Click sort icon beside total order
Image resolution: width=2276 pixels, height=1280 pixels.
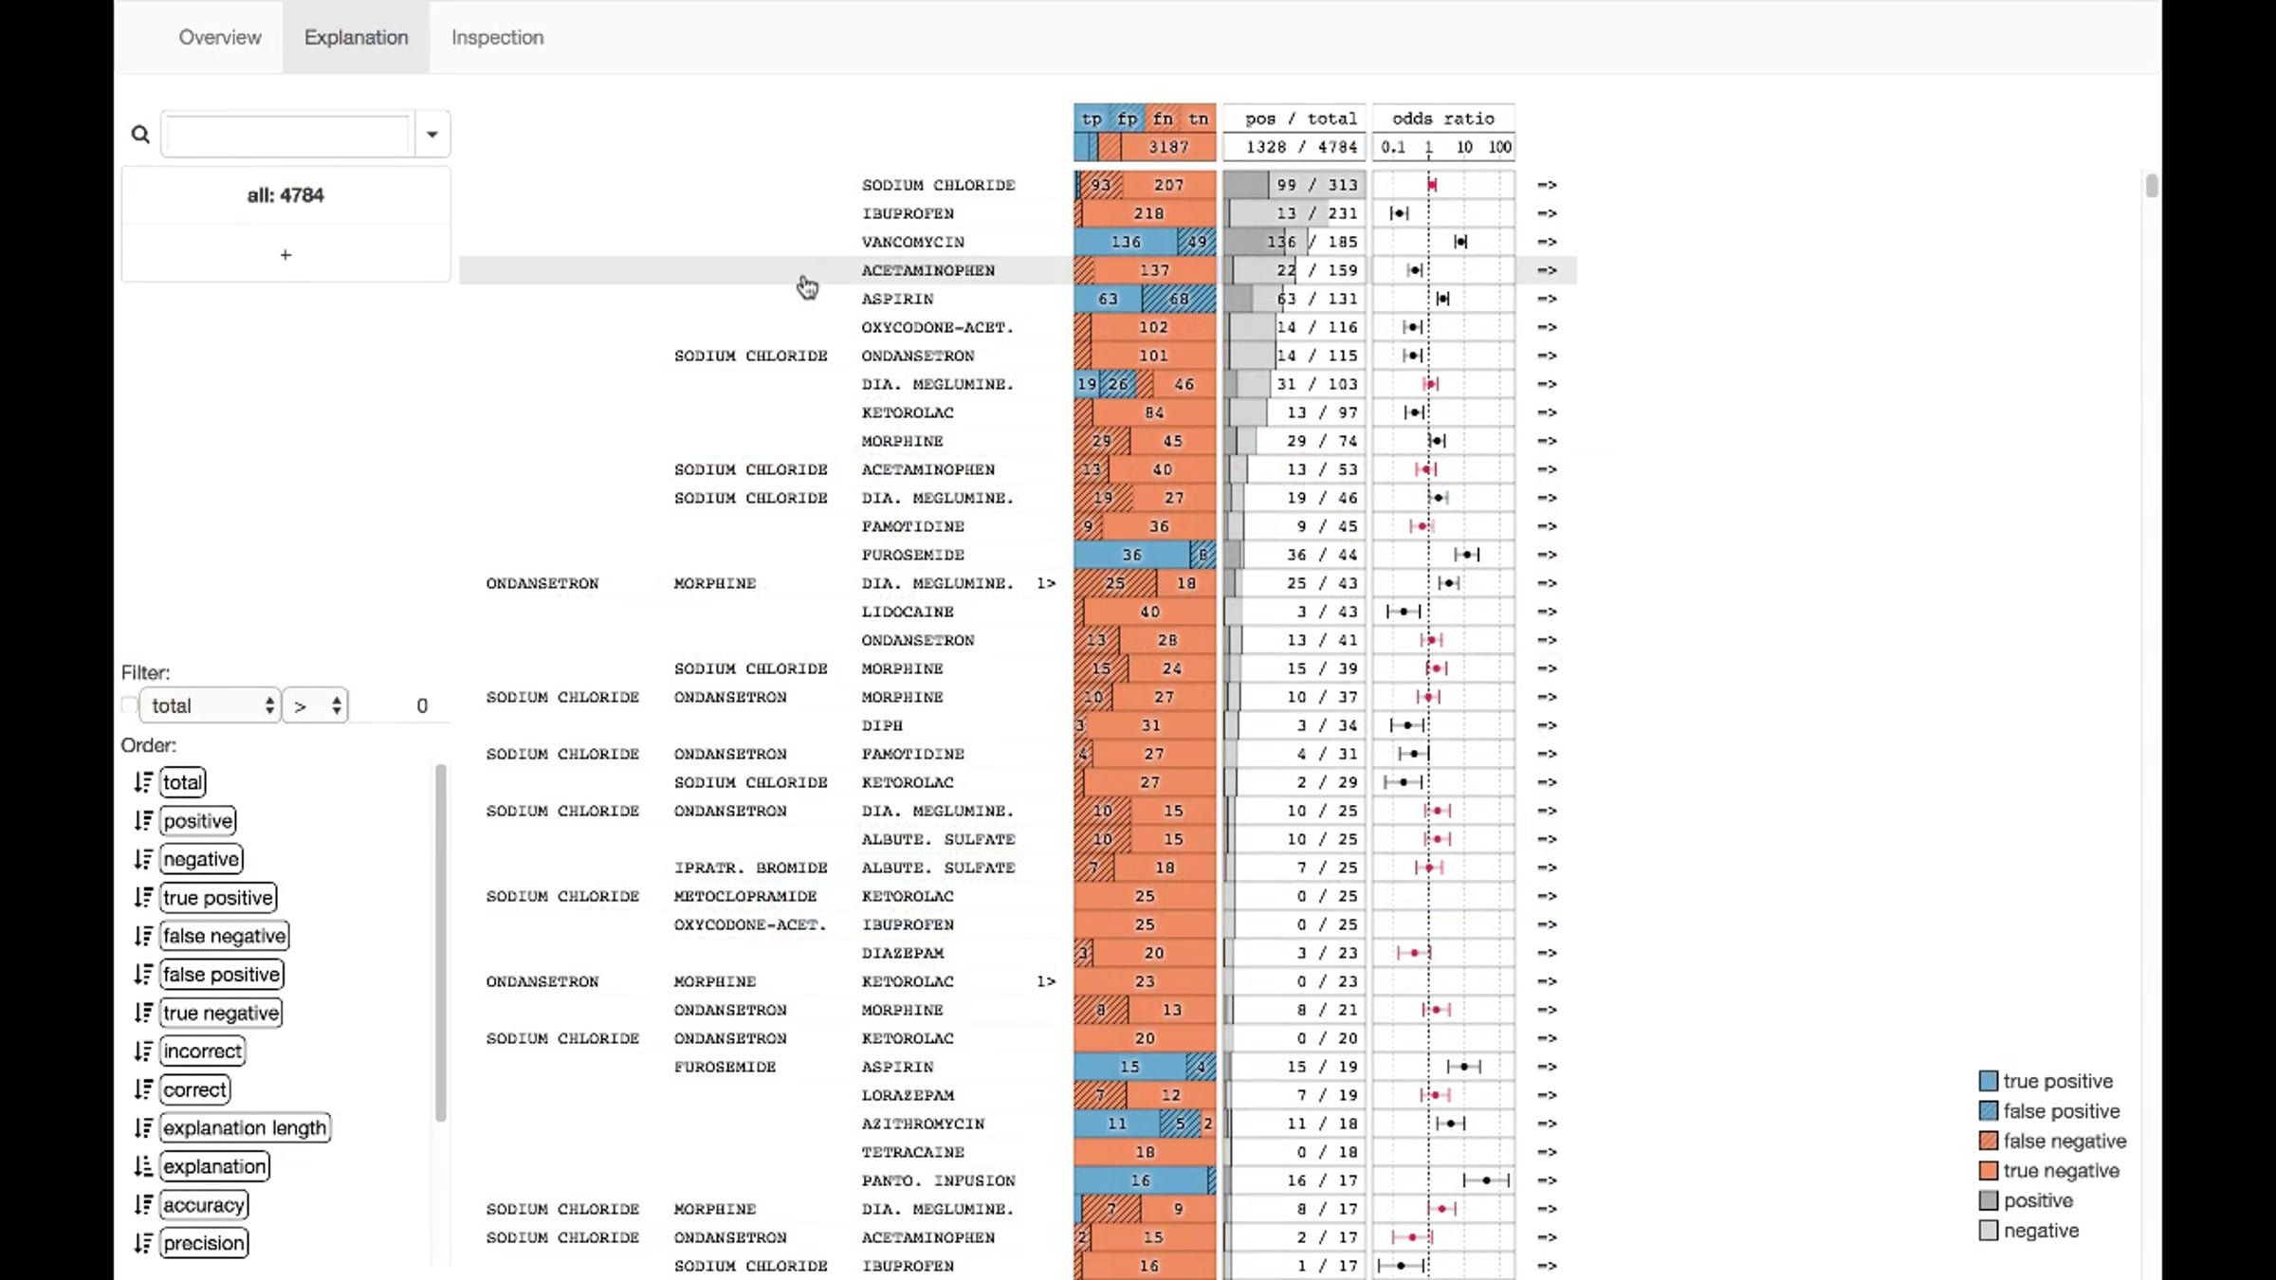(143, 782)
